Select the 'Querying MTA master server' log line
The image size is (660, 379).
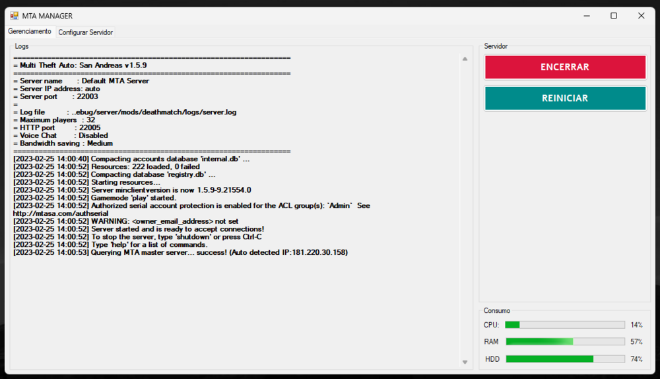point(180,253)
